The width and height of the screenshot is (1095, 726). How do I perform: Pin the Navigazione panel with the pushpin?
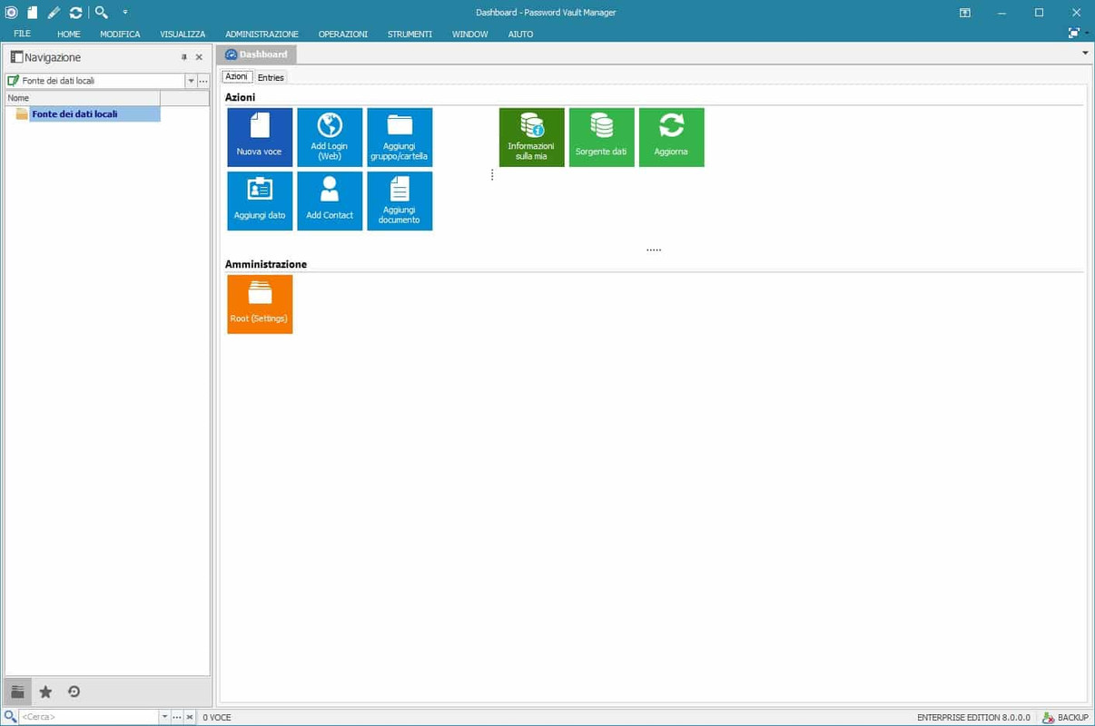tap(184, 57)
